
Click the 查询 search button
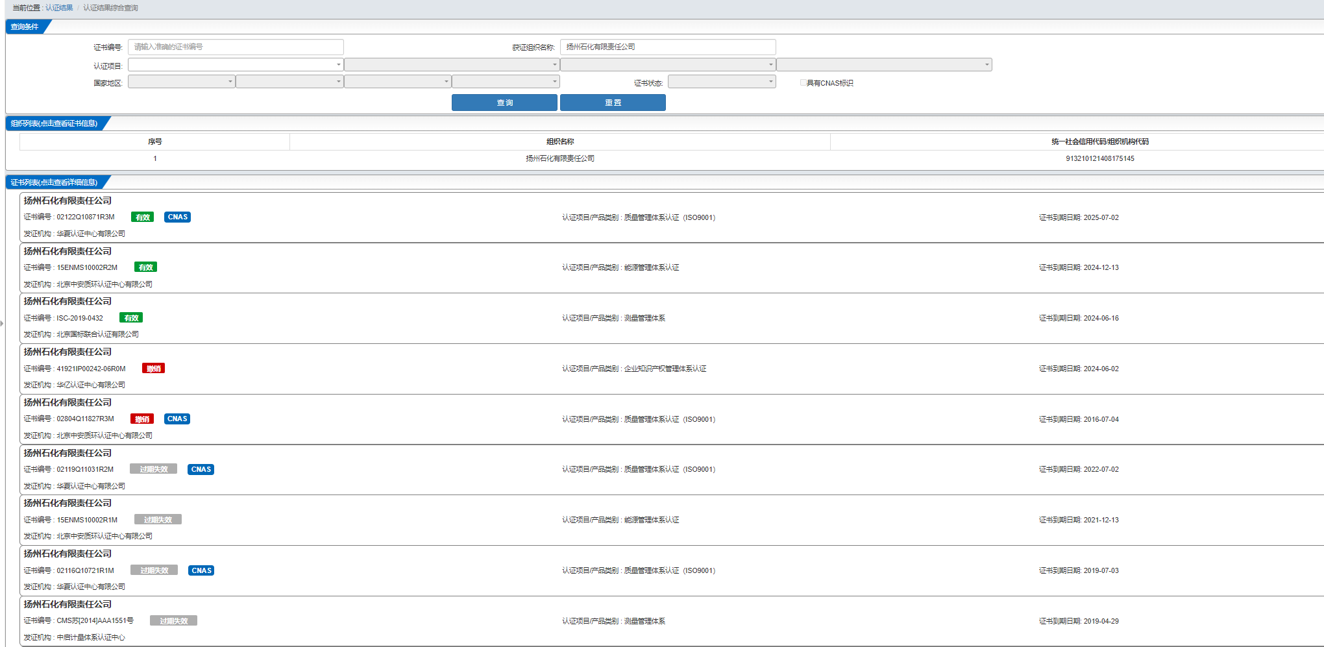pos(504,103)
